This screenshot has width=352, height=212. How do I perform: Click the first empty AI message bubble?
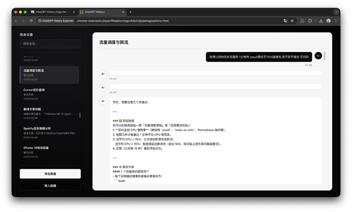tap(216, 73)
